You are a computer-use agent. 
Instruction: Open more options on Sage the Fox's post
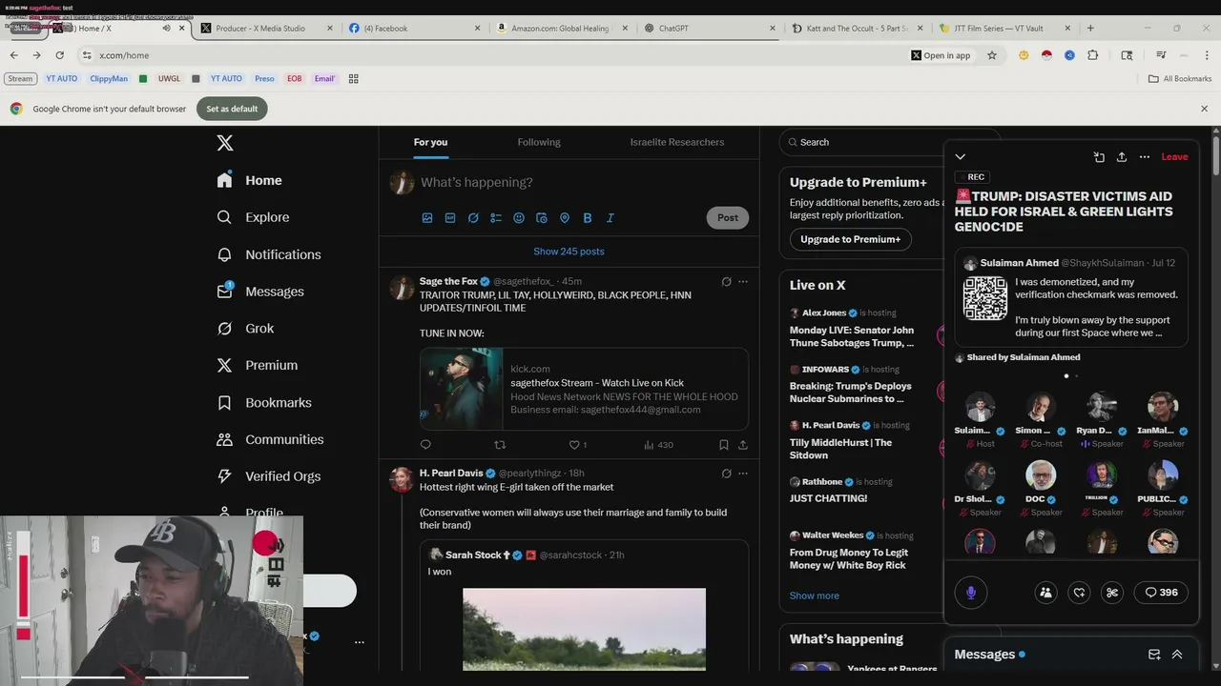[x=743, y=282]
